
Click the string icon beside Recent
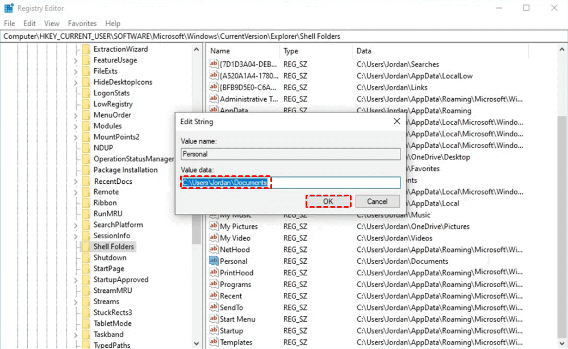point(214,296)
